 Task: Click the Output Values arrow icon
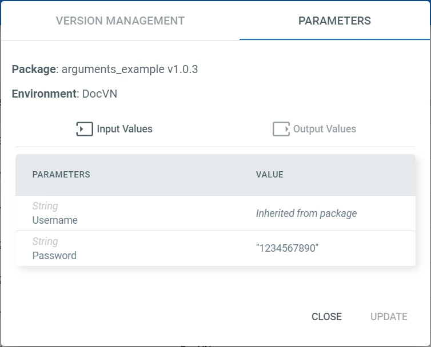tap(281, 129)
